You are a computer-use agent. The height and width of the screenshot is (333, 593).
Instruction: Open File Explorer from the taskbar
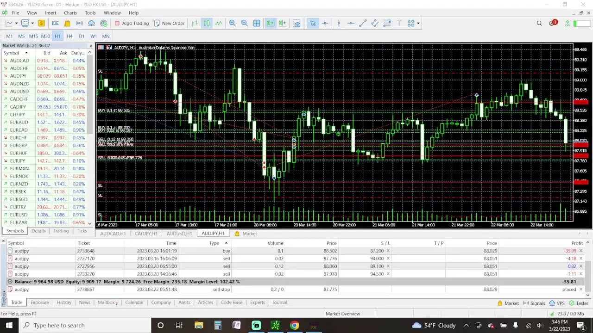pyautogui.click(x=198, y=325)
